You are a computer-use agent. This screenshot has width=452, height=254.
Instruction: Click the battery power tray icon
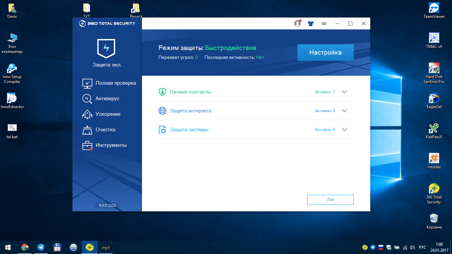[396, 247]
